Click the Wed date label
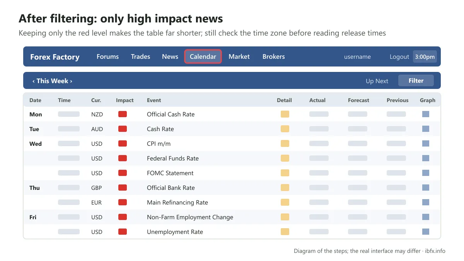Viewport: 464px width, 261px height. click(x=36, y=143)
